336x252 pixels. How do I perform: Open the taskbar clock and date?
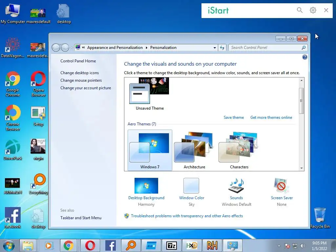[319, 246]
